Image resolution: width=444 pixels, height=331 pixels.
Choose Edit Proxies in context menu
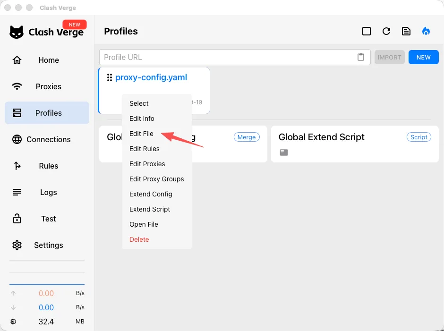pos(157,164)
